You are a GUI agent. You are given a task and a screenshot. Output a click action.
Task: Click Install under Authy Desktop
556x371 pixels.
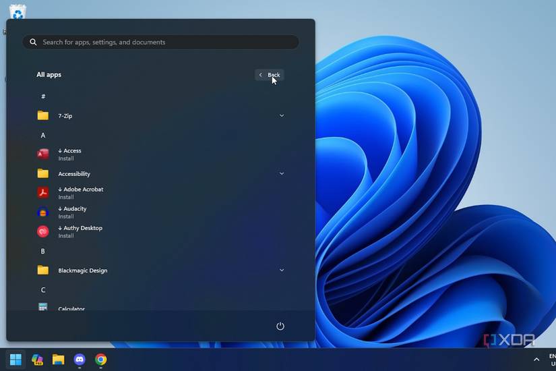(66, 235)
